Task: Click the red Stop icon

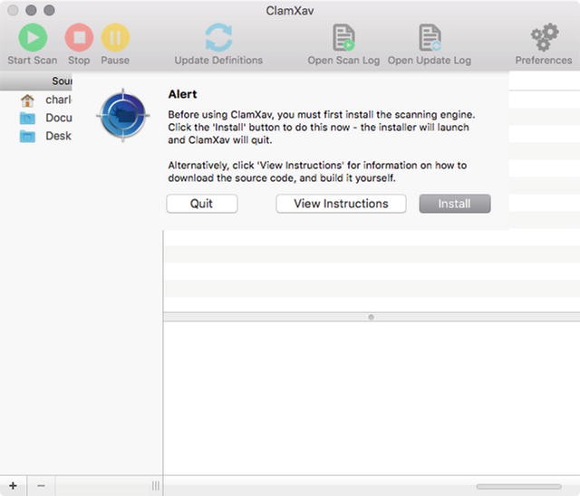Action: (79, 37)
